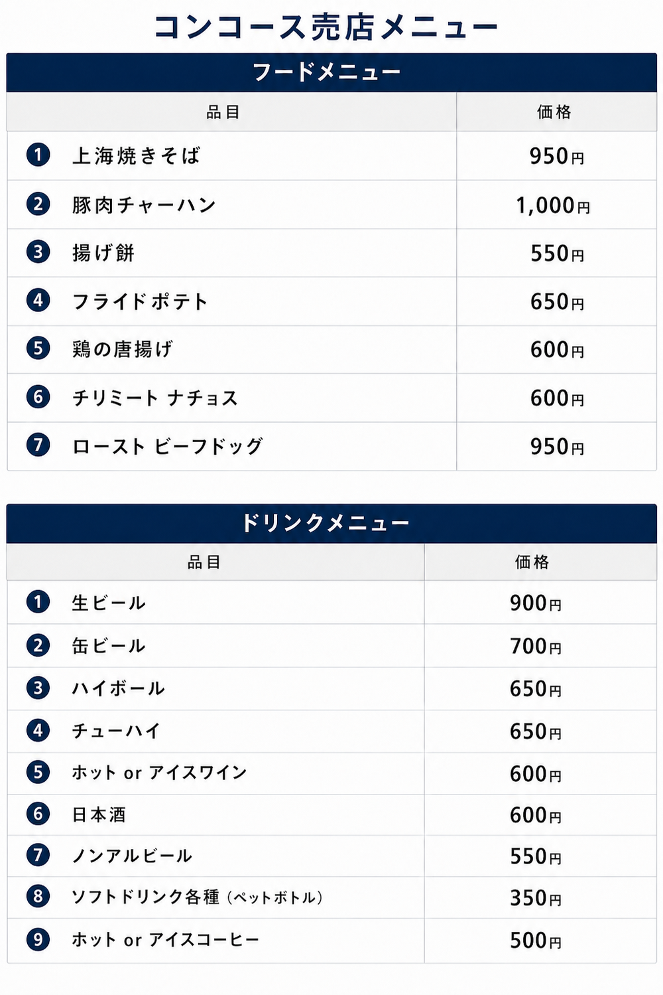Click the チリミート ナチョス item name
This screenshot has height=995, width=663.
155,398
